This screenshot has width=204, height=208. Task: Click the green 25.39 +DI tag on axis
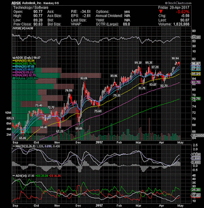pyautogui.click(x=196, y=189)
